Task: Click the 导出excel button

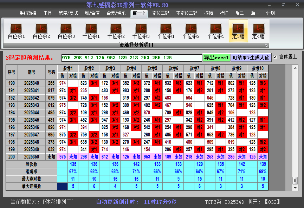Action: point(216,58)
